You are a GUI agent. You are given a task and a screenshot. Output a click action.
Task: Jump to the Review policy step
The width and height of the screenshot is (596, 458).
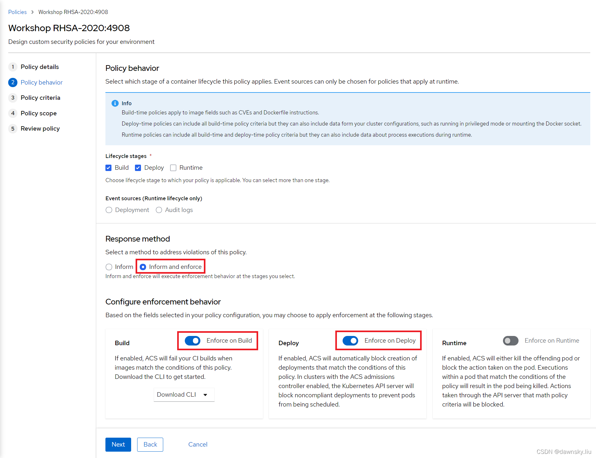[40, 128]
